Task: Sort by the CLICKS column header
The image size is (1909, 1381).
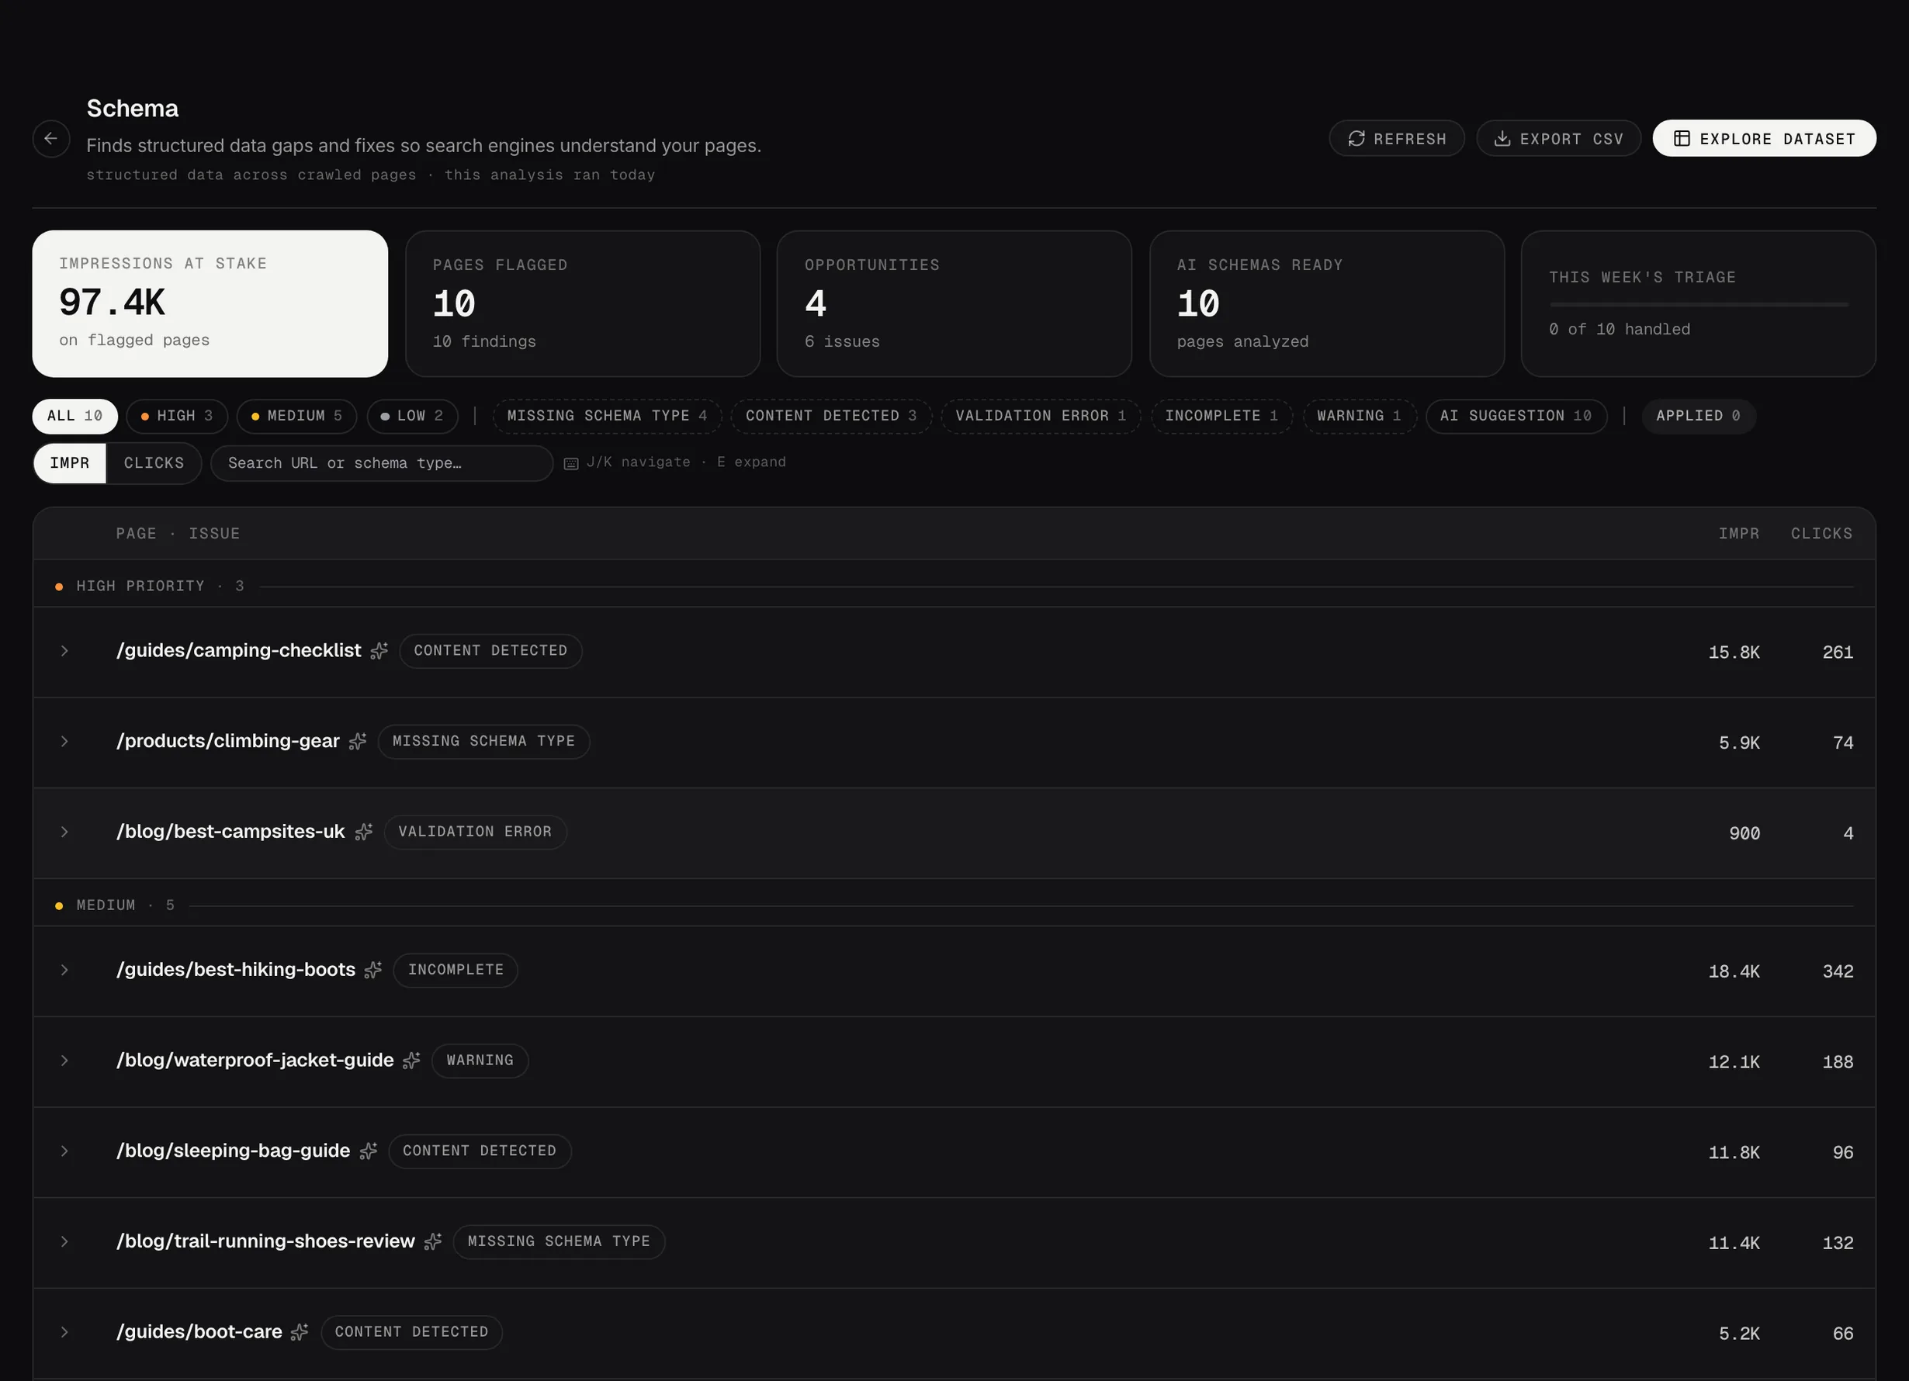Action: click(1821, 534)
